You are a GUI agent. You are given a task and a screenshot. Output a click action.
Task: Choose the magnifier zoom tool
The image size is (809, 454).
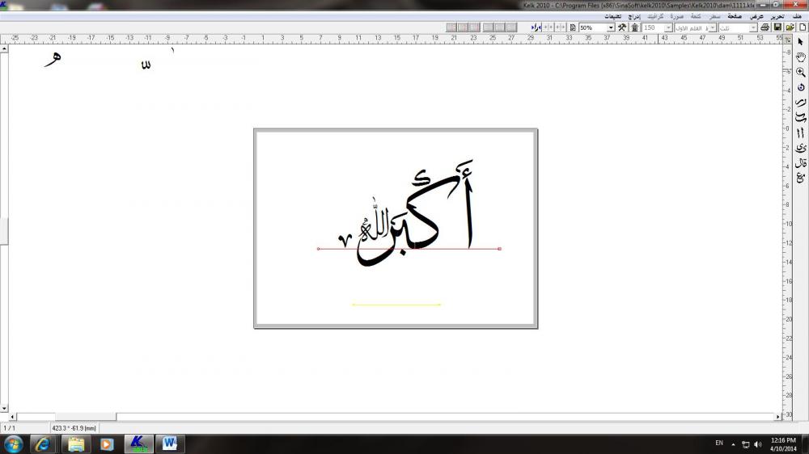pos(801,72)
